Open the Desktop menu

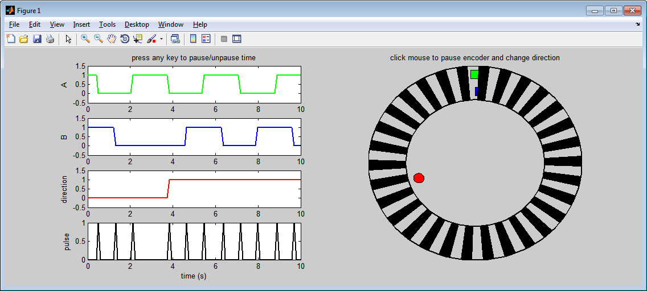pyautogui.click(x=137, y=24)
